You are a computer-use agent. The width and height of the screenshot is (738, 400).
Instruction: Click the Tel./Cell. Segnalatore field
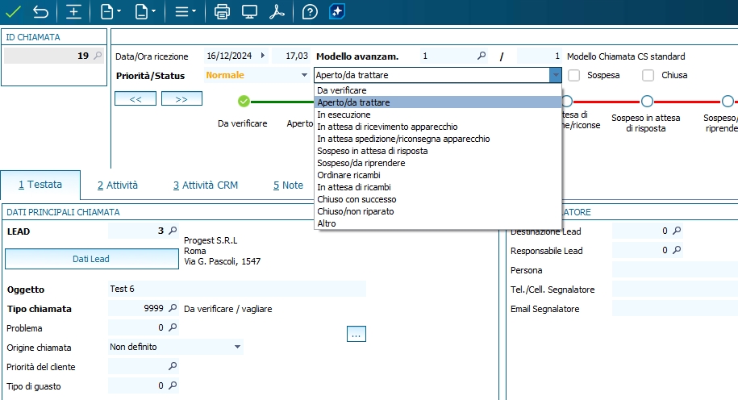tap(675, 289)
